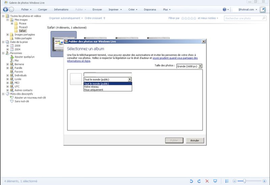Click Corriger in the toolbar
This screenshot has height=185, width=270.
(x=43, y=9)
